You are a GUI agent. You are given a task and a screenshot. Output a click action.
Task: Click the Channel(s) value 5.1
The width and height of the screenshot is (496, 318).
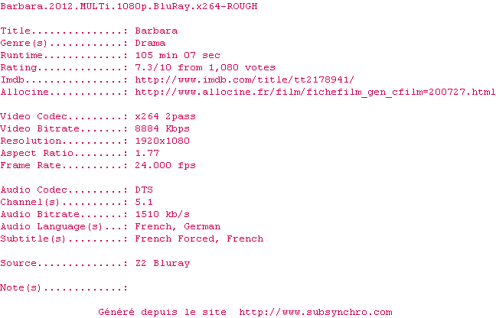(x=144, y=202)
